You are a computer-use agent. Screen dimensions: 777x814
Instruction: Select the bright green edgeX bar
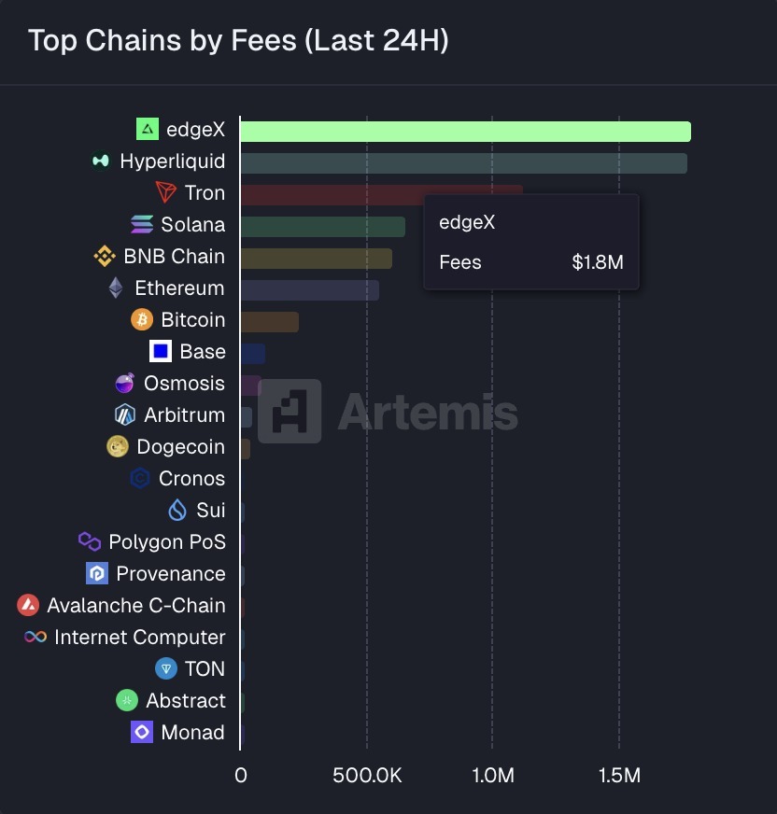(465, 132)
